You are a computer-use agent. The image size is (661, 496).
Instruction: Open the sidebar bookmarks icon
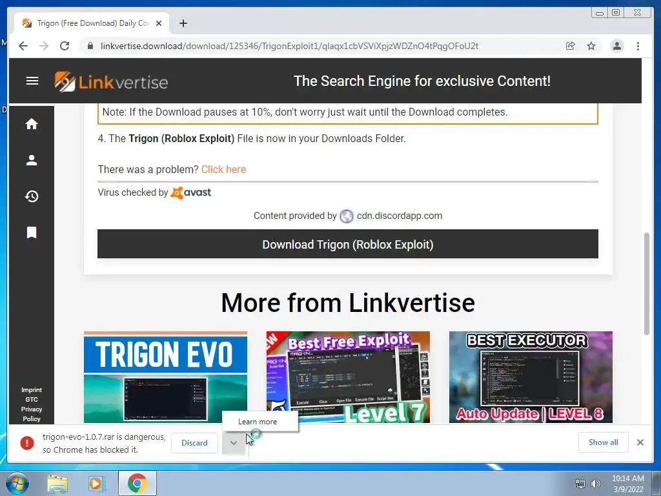point(32,232)
